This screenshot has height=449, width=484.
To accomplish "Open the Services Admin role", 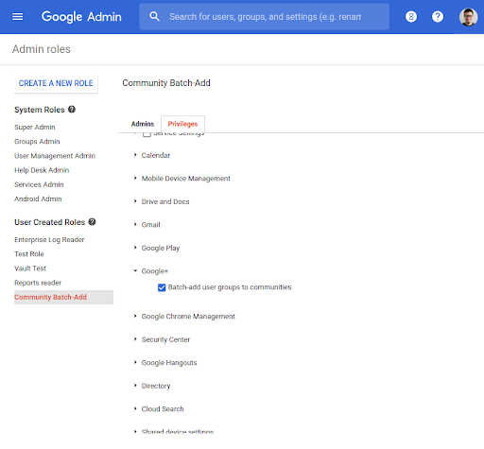I will tap(39, 184).
